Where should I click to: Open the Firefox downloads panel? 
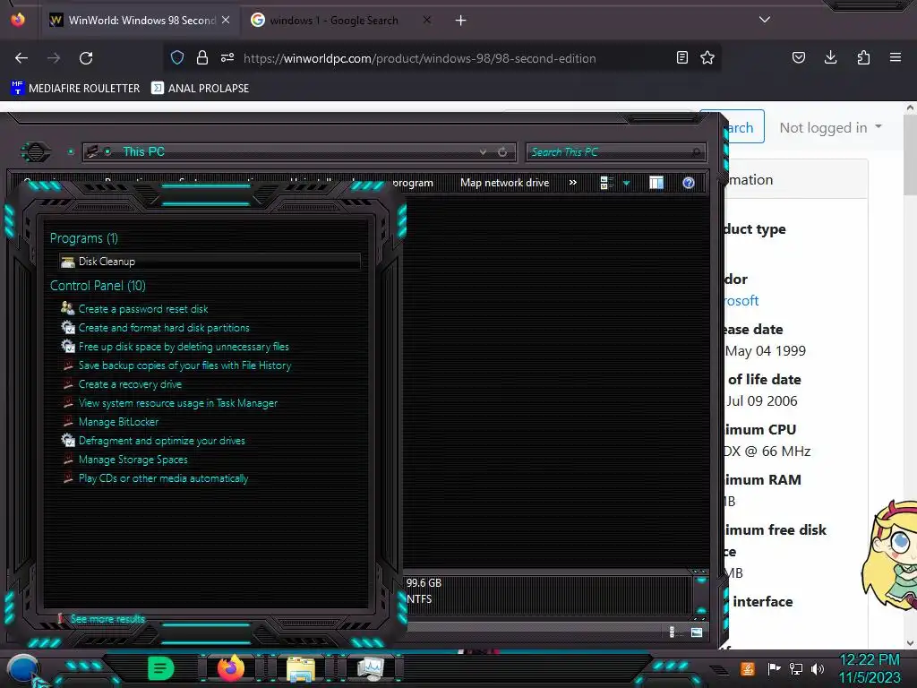(830, 57)
